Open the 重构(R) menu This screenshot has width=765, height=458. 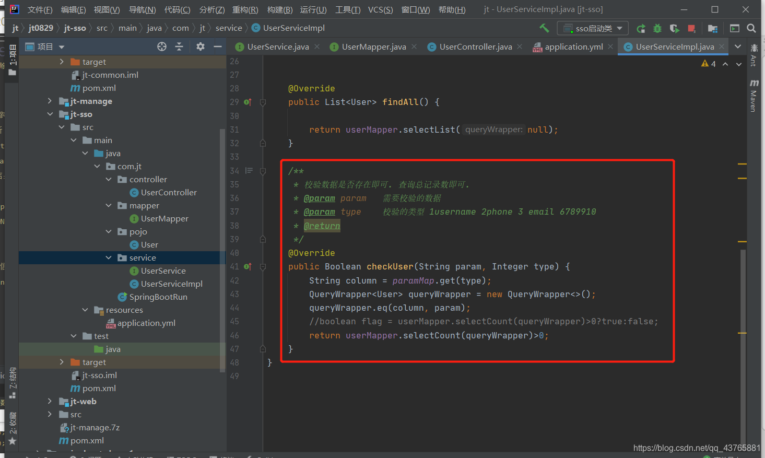click(x=245, y=9)
